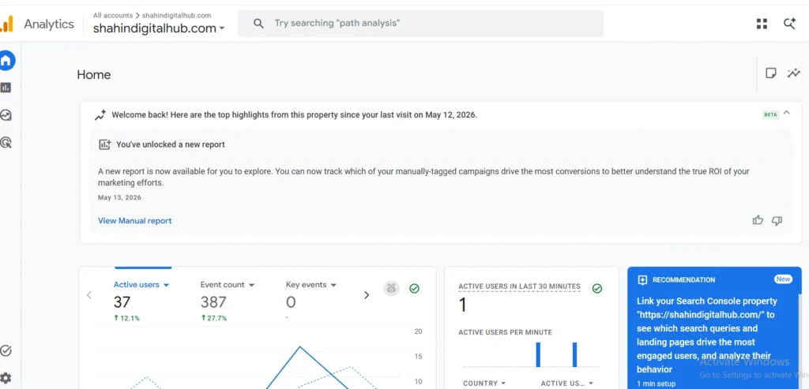Click the Recommendation plus icon
Viewport: 809px width, 389px height.
tap(642, 280)
